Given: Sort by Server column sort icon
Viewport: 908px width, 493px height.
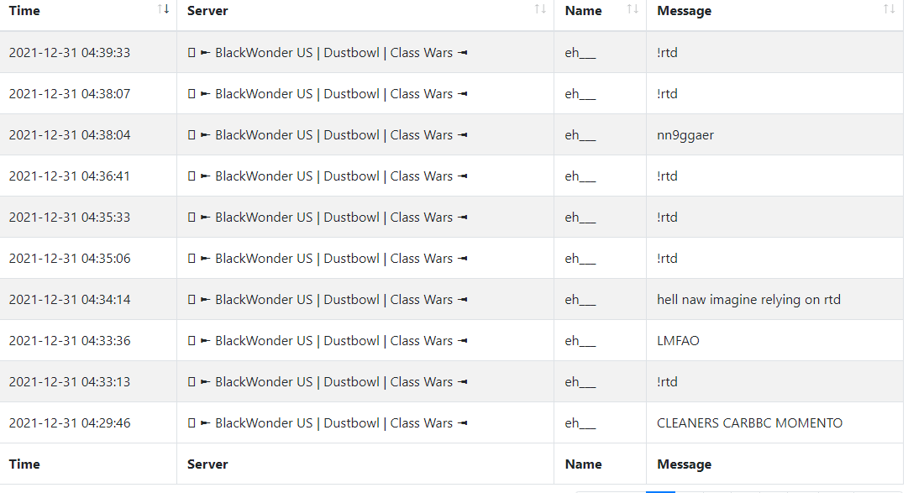Looking at the screenshot, I should click(540, 8).
